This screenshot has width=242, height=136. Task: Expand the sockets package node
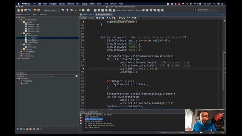tap(22, 49)
